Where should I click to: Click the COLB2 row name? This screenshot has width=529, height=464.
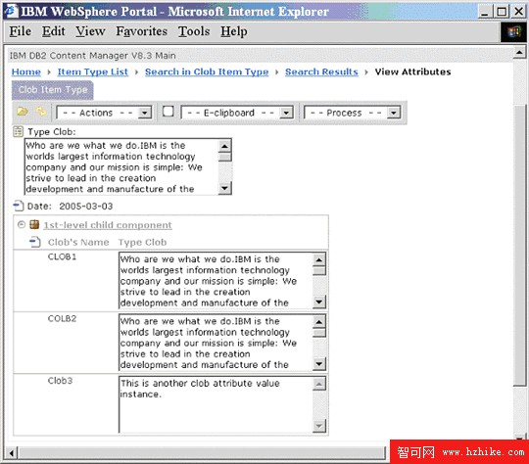tap(62, 319)
